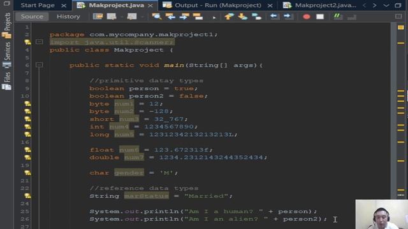Click the Forward navigation icon in editor toolbar
Viewport: 408px width, 229px height.
click(x=132, y=17)
